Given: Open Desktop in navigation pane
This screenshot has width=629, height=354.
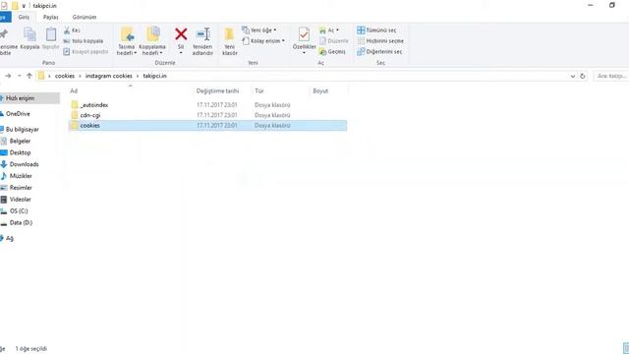Looking at the screenshot, I should tap(20, 152).
